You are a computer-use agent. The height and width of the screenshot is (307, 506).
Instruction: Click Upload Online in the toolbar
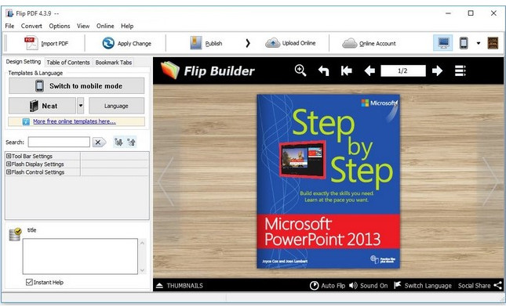(290, 43)
